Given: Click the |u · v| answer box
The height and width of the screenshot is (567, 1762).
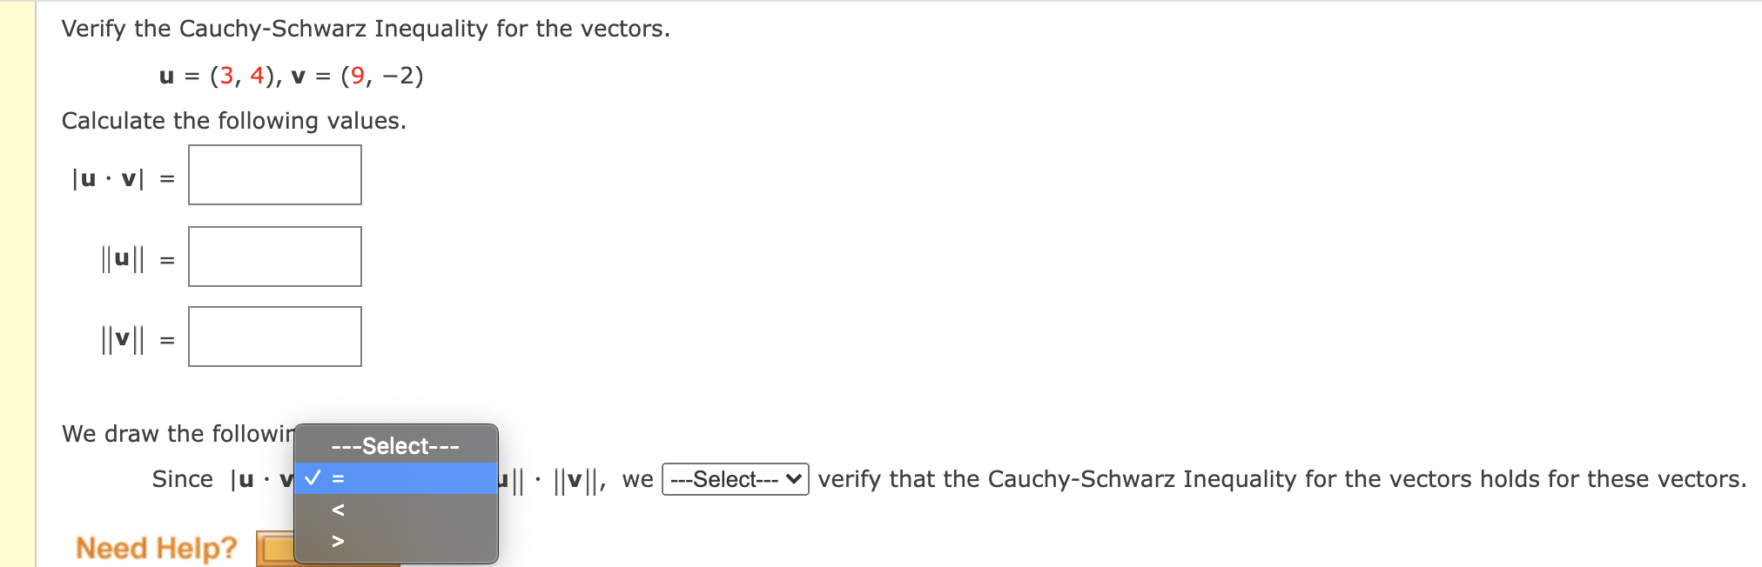Looking at the screenshot, I should (275, 175).
